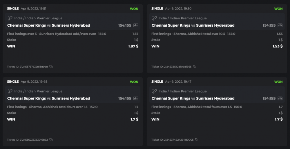Image resolution: width=290 pixels, height=149 pixels.
Task: Open match statistics icon in 19:48 bet
Action: pyautogui.click(x=136, y=98)
